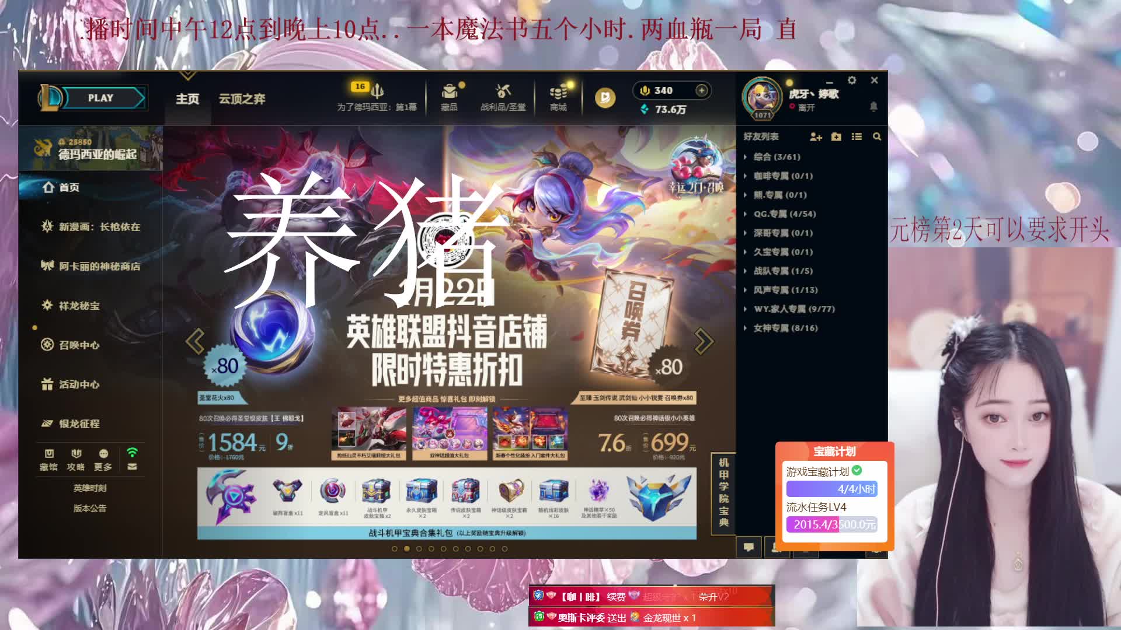This screenshot has width=1121, height=630.
Task: Click the add RP plus button
Action: click(x=701, y=90)
